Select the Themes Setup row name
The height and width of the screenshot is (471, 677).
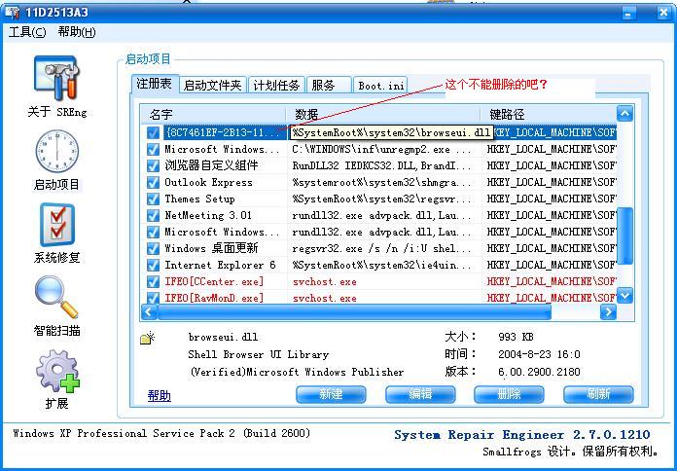point(199,199)
